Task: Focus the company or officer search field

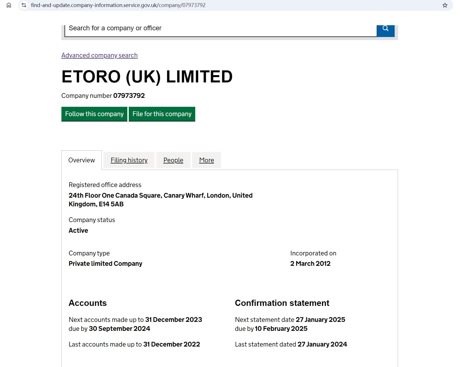Action: (220, 29)
